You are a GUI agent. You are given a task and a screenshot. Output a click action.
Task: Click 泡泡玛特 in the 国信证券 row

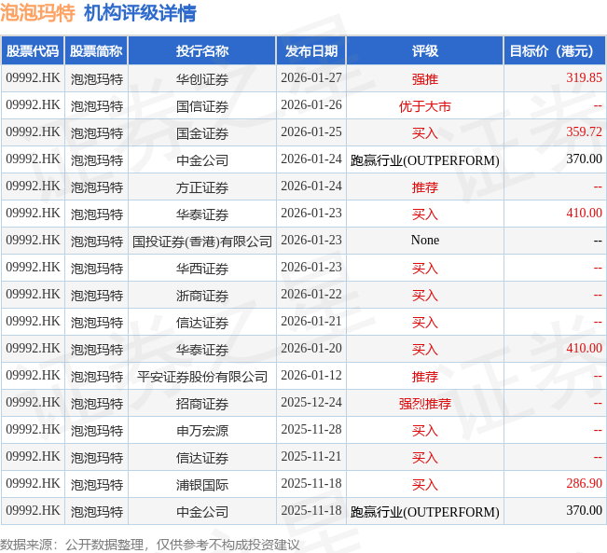[96, 106]
